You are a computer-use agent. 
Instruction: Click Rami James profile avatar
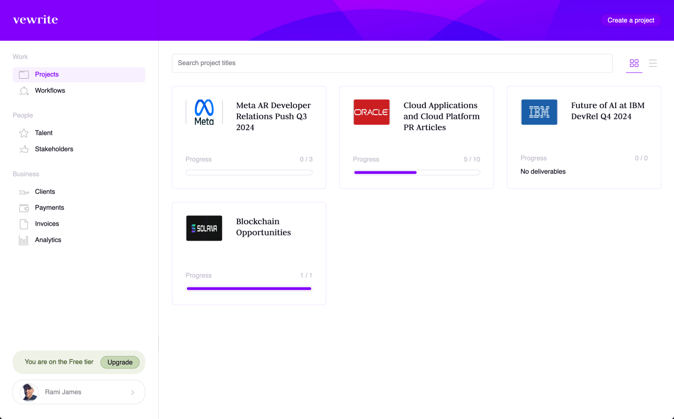coord(29,392)
